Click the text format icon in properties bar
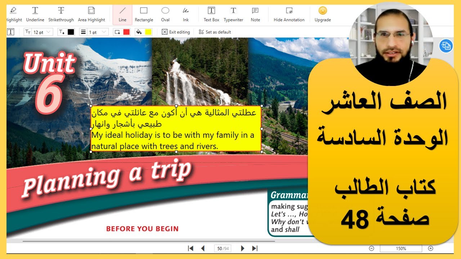Image resolution: width=461 pixels, height=259 pixels. 11,32
